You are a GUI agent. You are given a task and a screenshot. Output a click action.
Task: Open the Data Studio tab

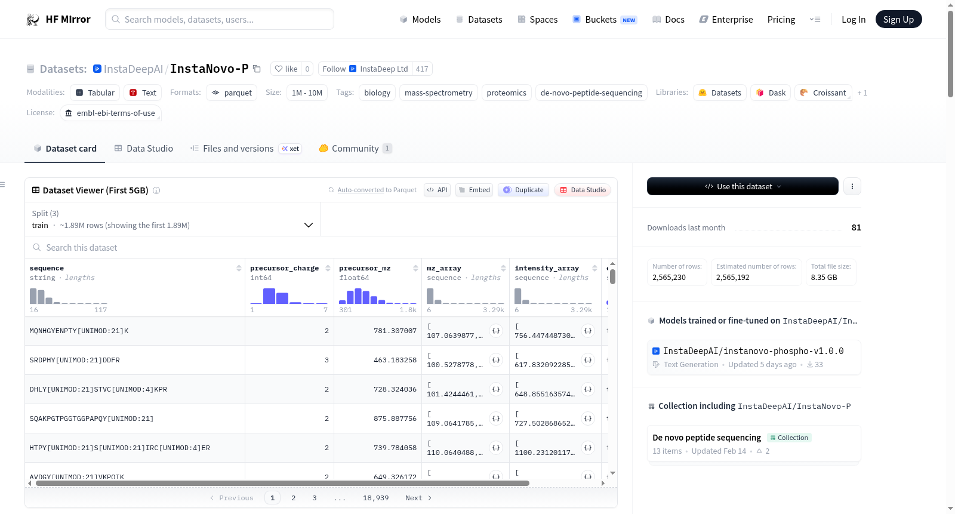(x=144, y=149)
